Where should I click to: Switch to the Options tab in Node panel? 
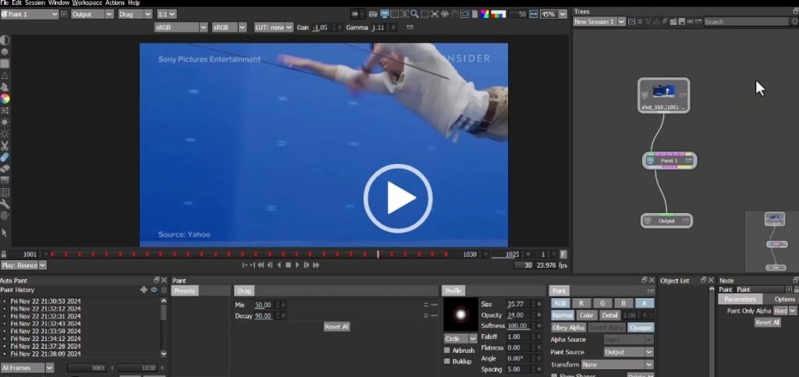pyautogui.click(x=784, y=299)
